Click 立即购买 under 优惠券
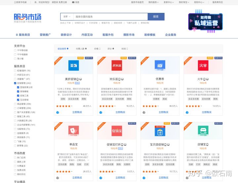 point(163,112)
